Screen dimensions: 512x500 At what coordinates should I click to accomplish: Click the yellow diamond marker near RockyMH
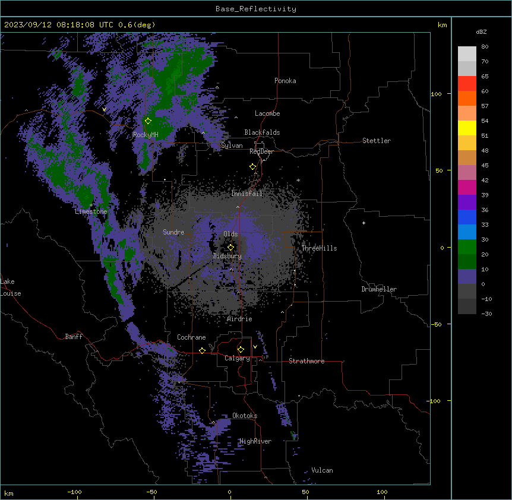148,121
